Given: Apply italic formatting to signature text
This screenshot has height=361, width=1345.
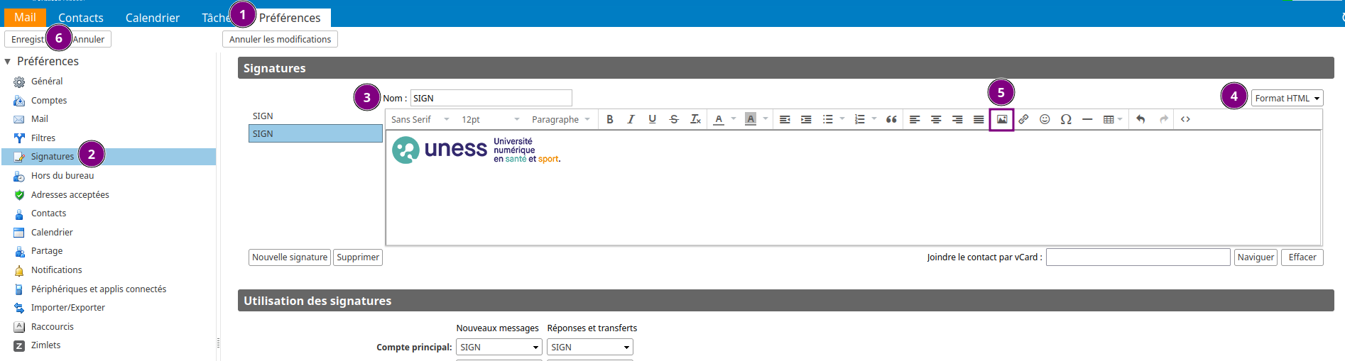Looking at the screenshot, I should point(631,119).
